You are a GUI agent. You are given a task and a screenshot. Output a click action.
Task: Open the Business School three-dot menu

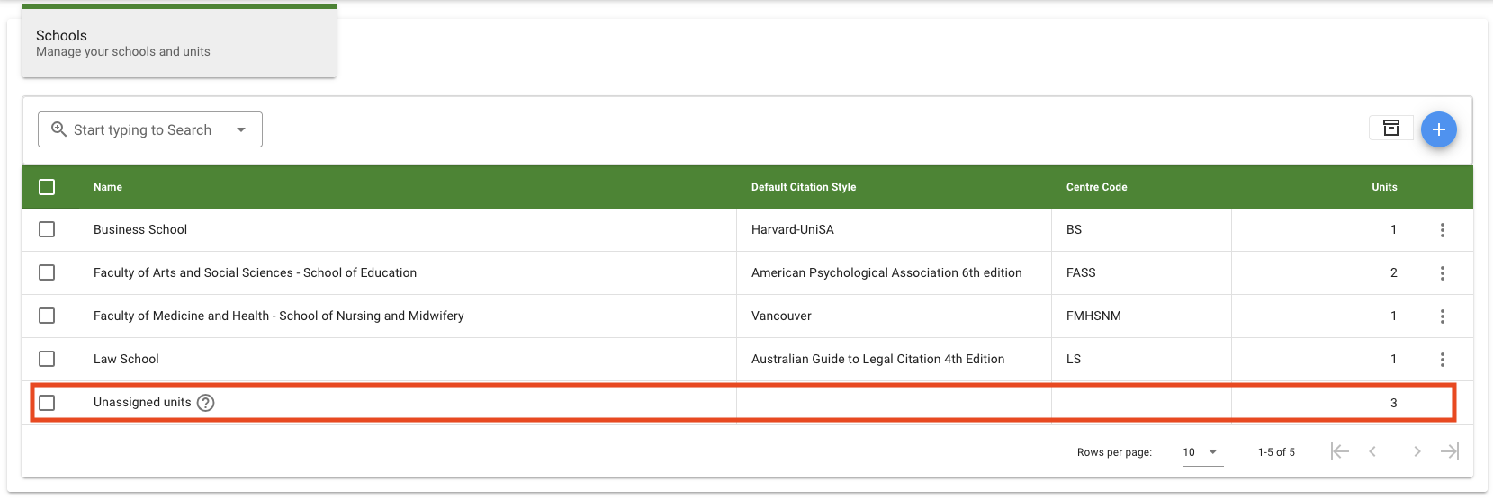tap(1442, 230)
